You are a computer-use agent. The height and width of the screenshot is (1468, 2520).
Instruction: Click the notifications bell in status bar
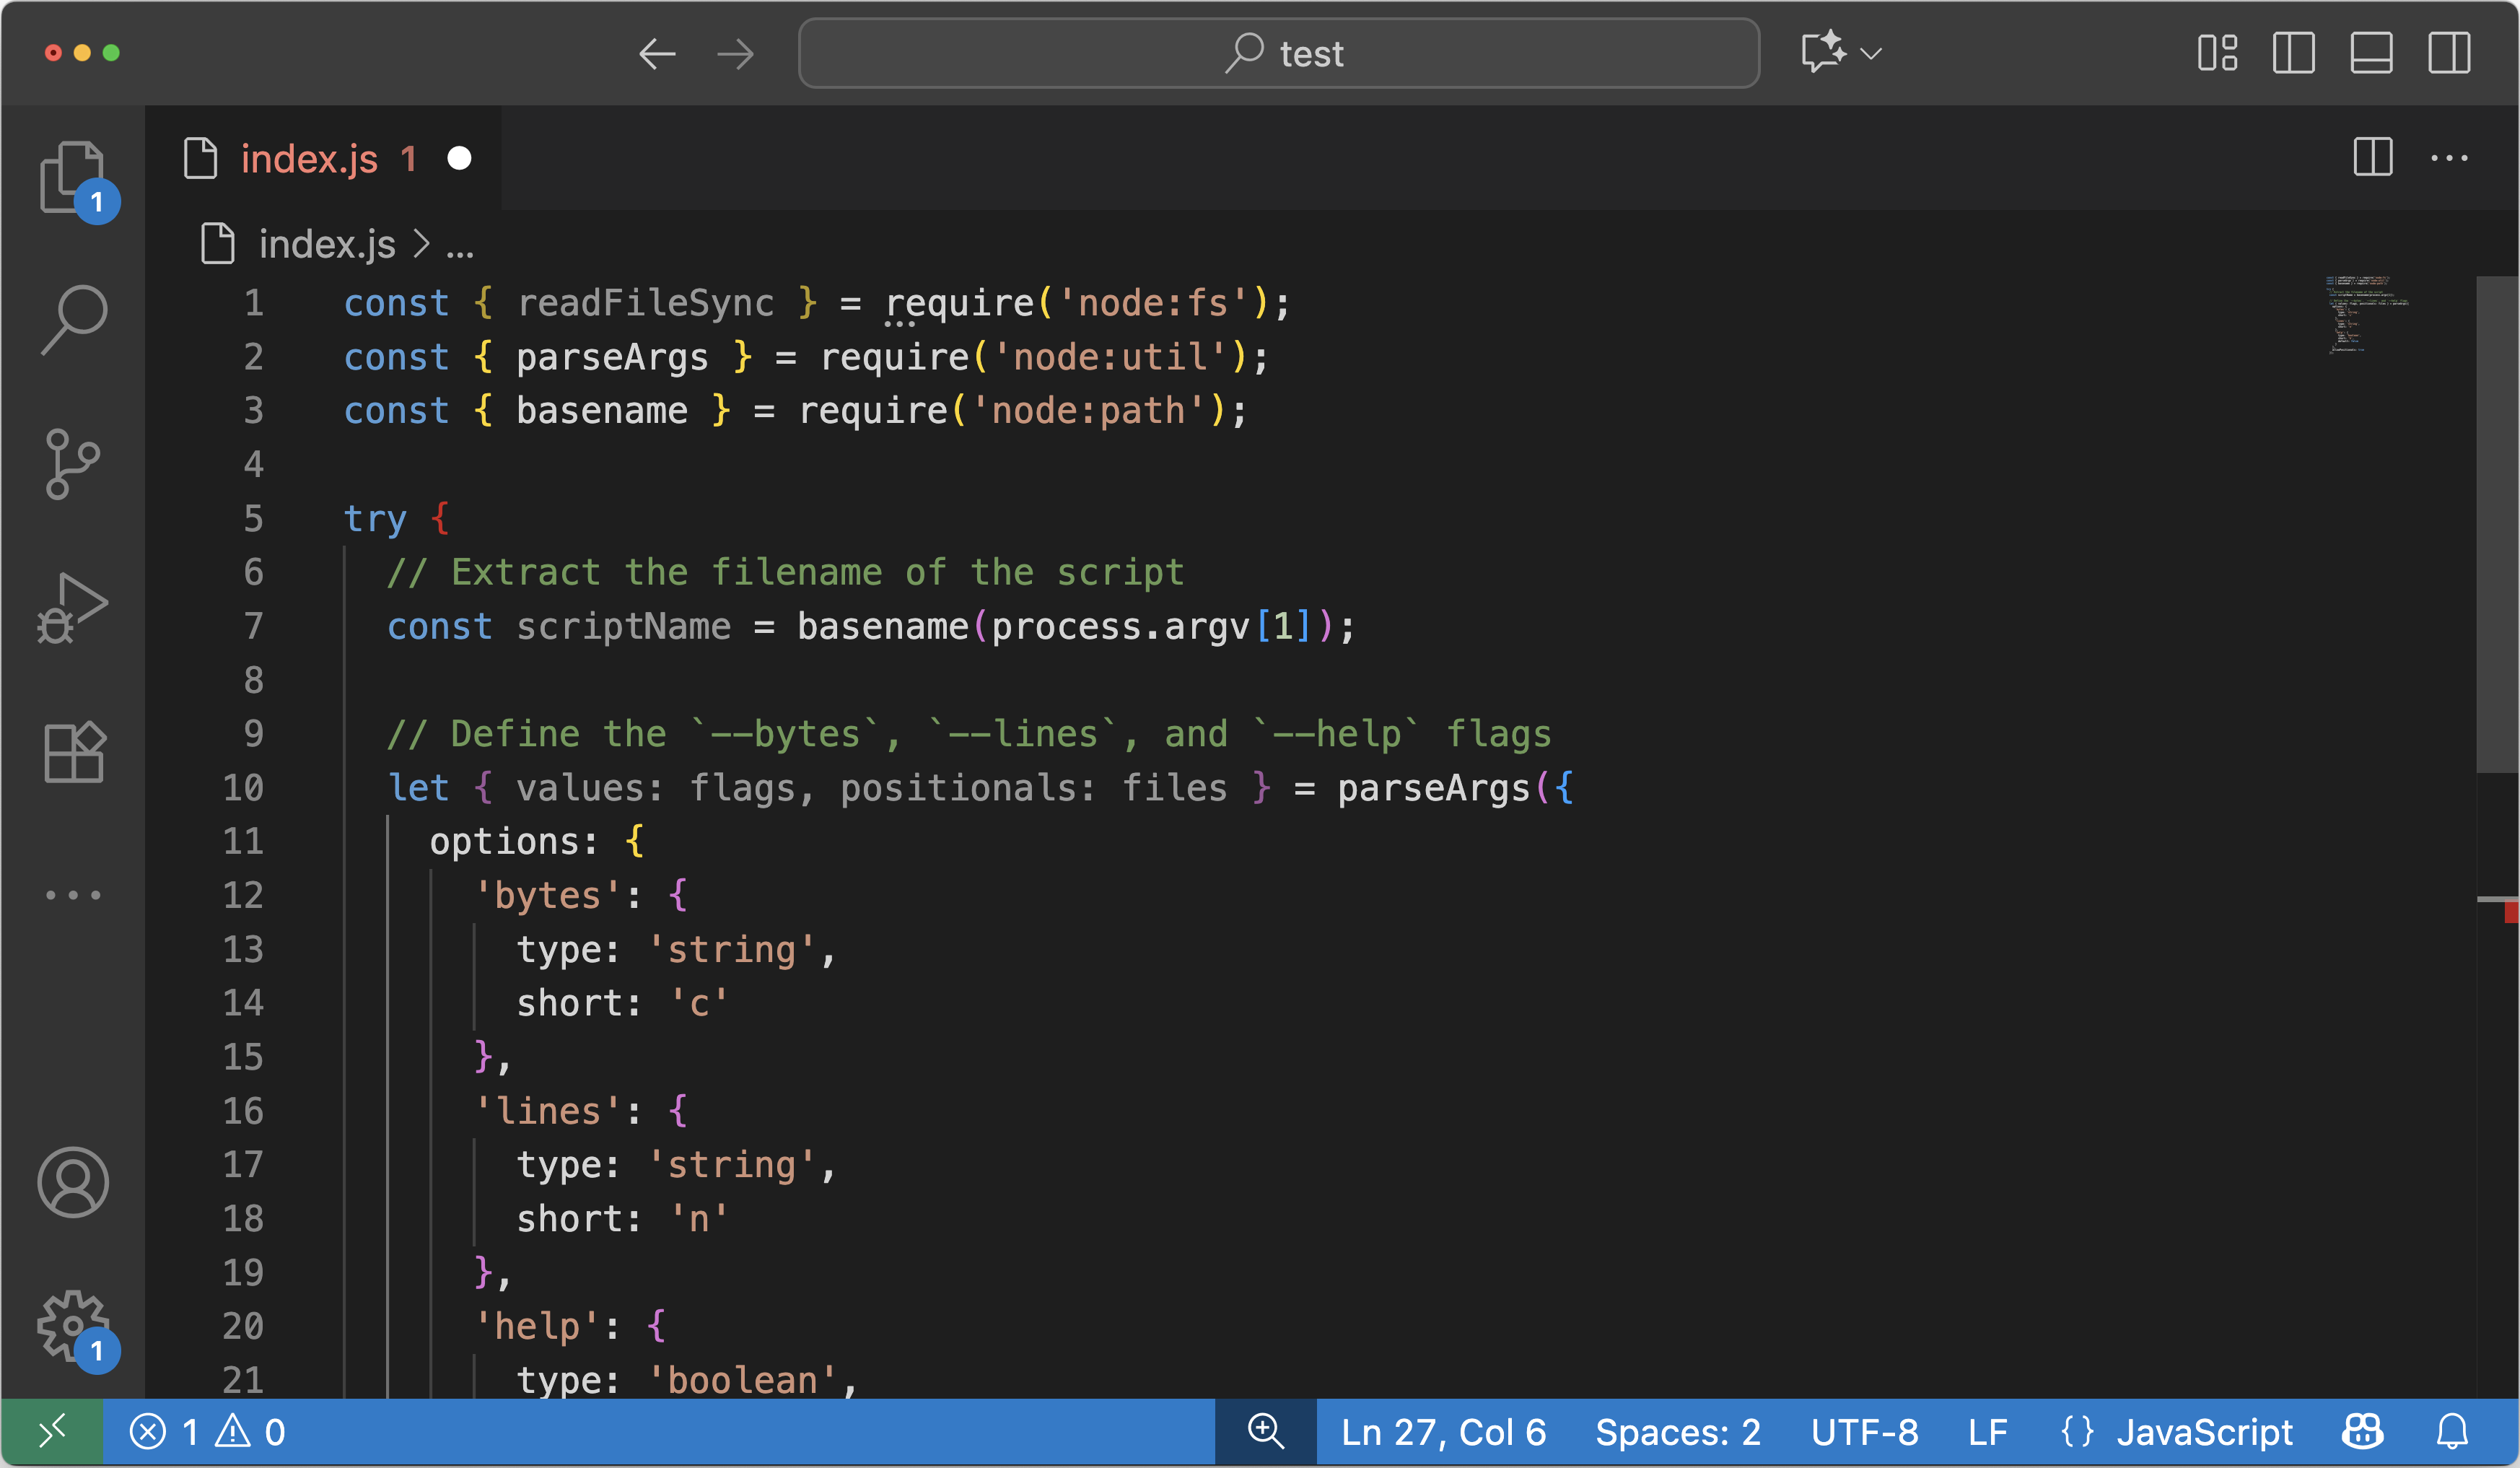[x=2451, y=1433]
